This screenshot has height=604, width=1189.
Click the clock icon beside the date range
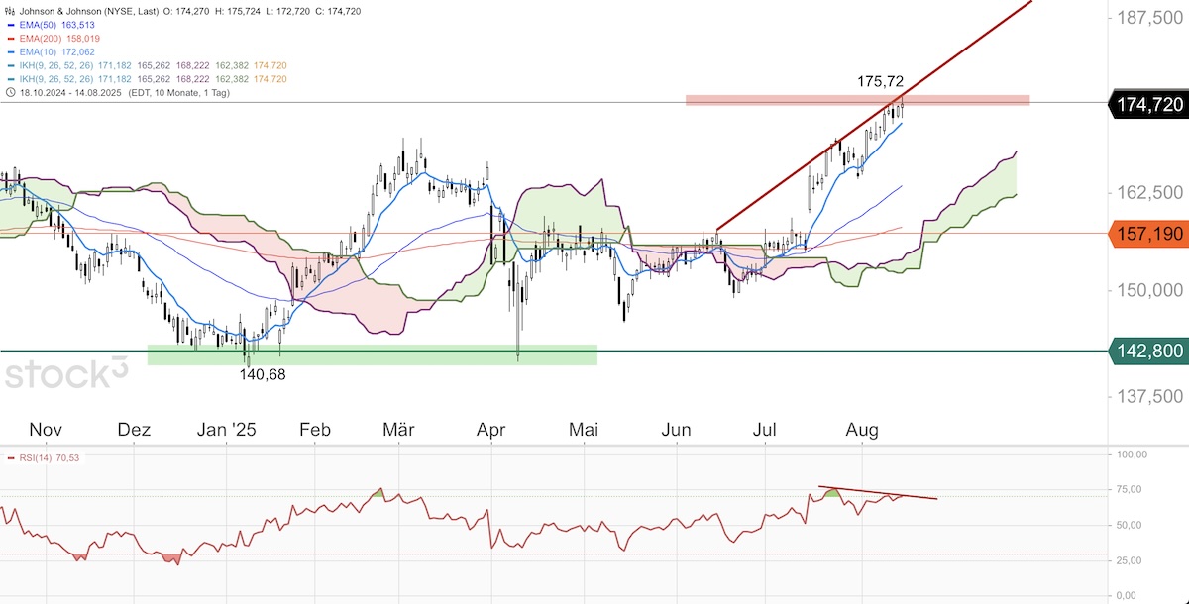(10, 92)
